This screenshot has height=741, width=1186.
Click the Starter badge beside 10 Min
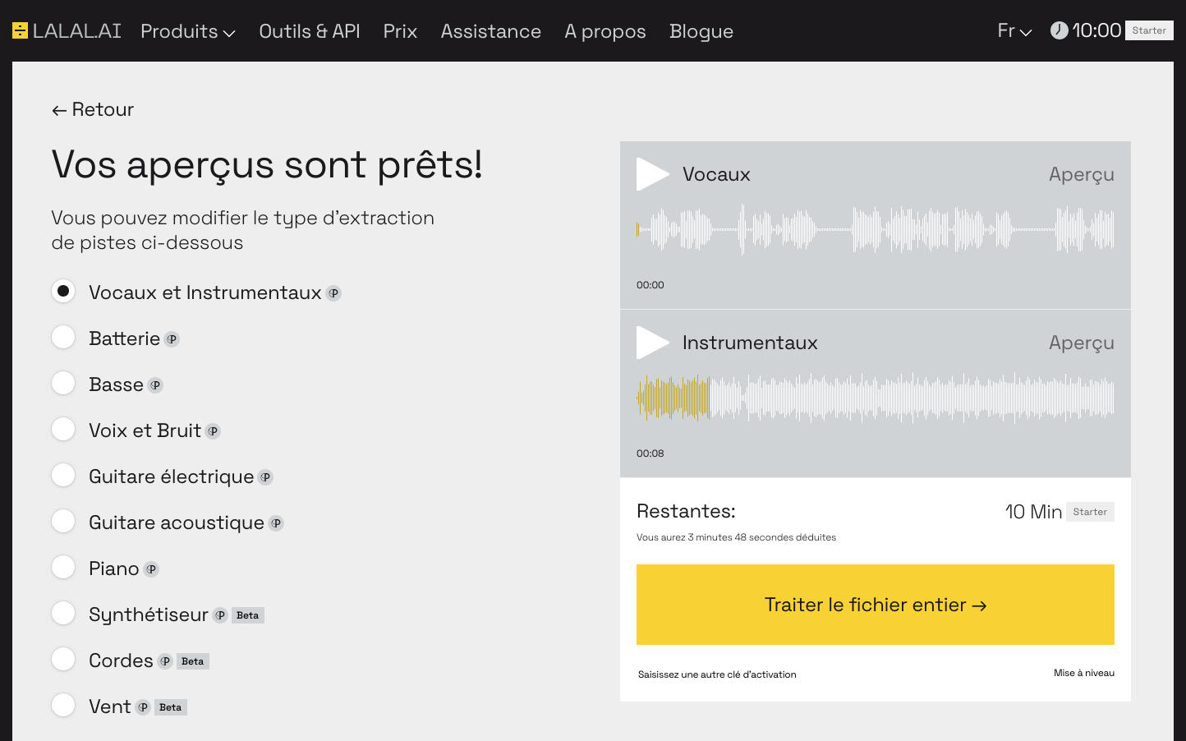tap(1090, 512)
